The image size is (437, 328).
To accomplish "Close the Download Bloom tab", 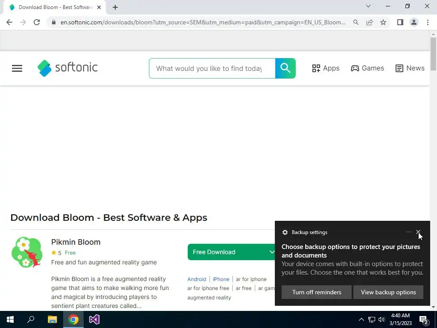I will [x=99, y=8].
